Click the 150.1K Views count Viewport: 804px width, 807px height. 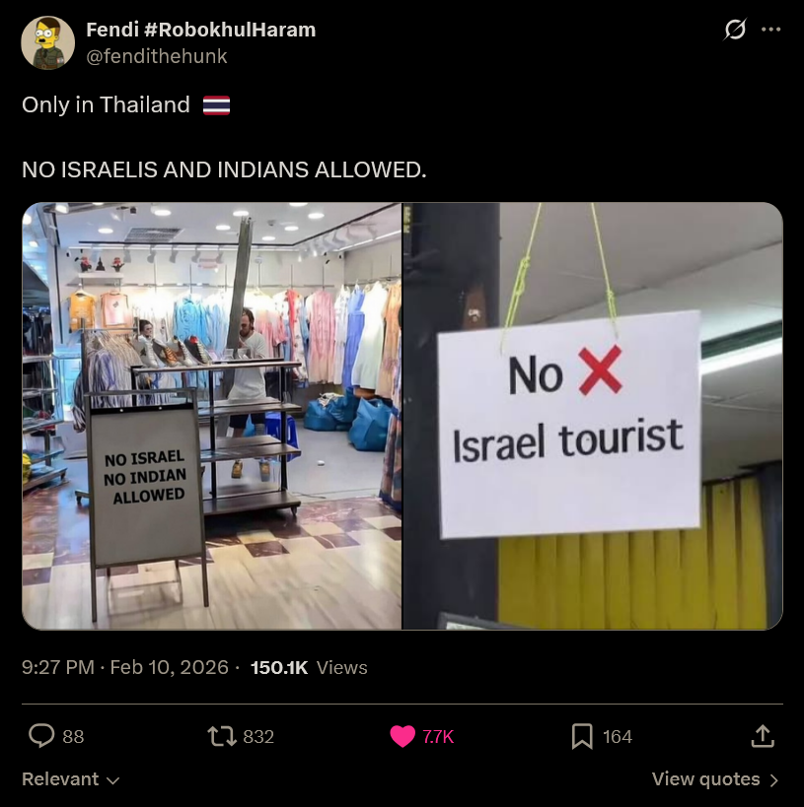(309, 667)
